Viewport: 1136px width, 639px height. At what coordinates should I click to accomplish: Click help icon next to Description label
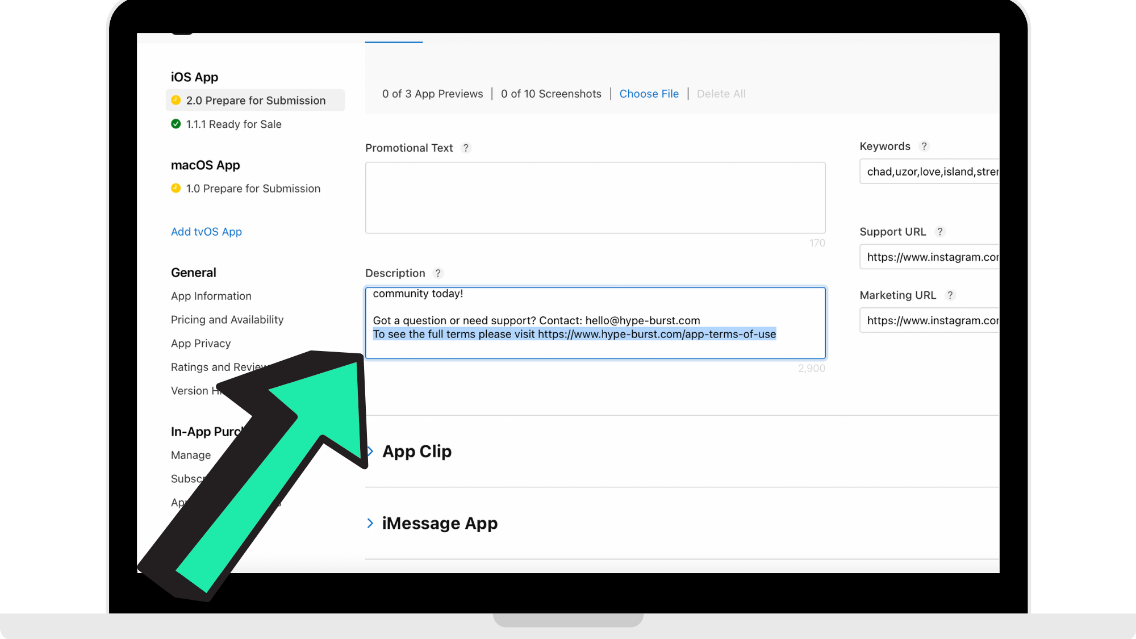coord(438,273)
